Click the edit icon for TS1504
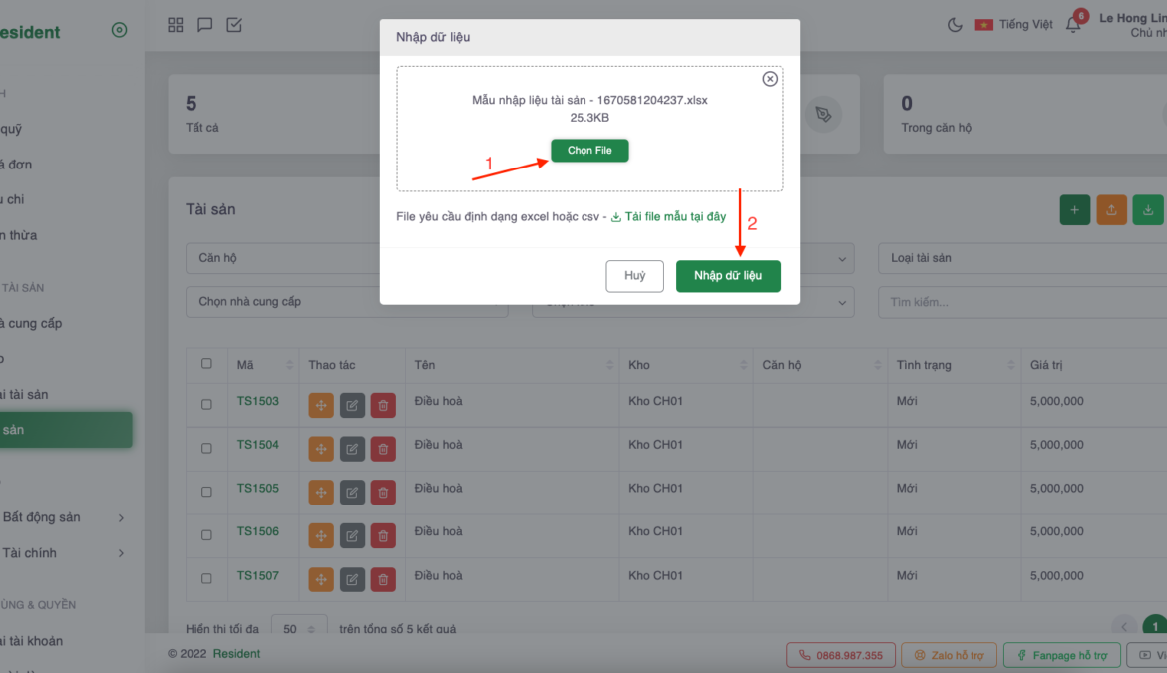Viewport: 1167px width, 673px height. pyautogui.click(x=352, y=448)
